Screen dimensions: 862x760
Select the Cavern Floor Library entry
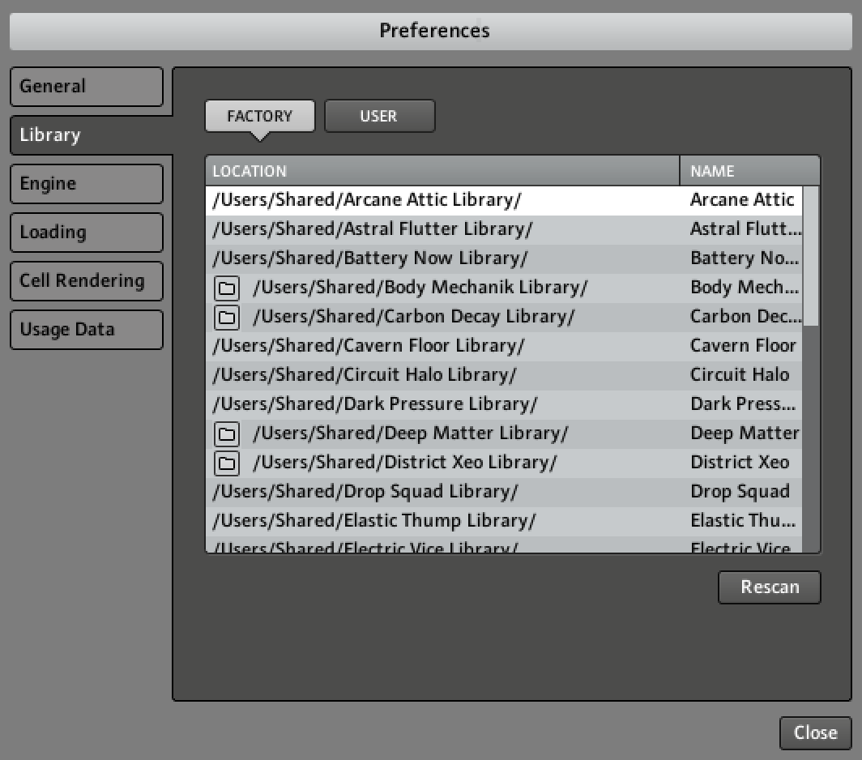coord(369,346)
